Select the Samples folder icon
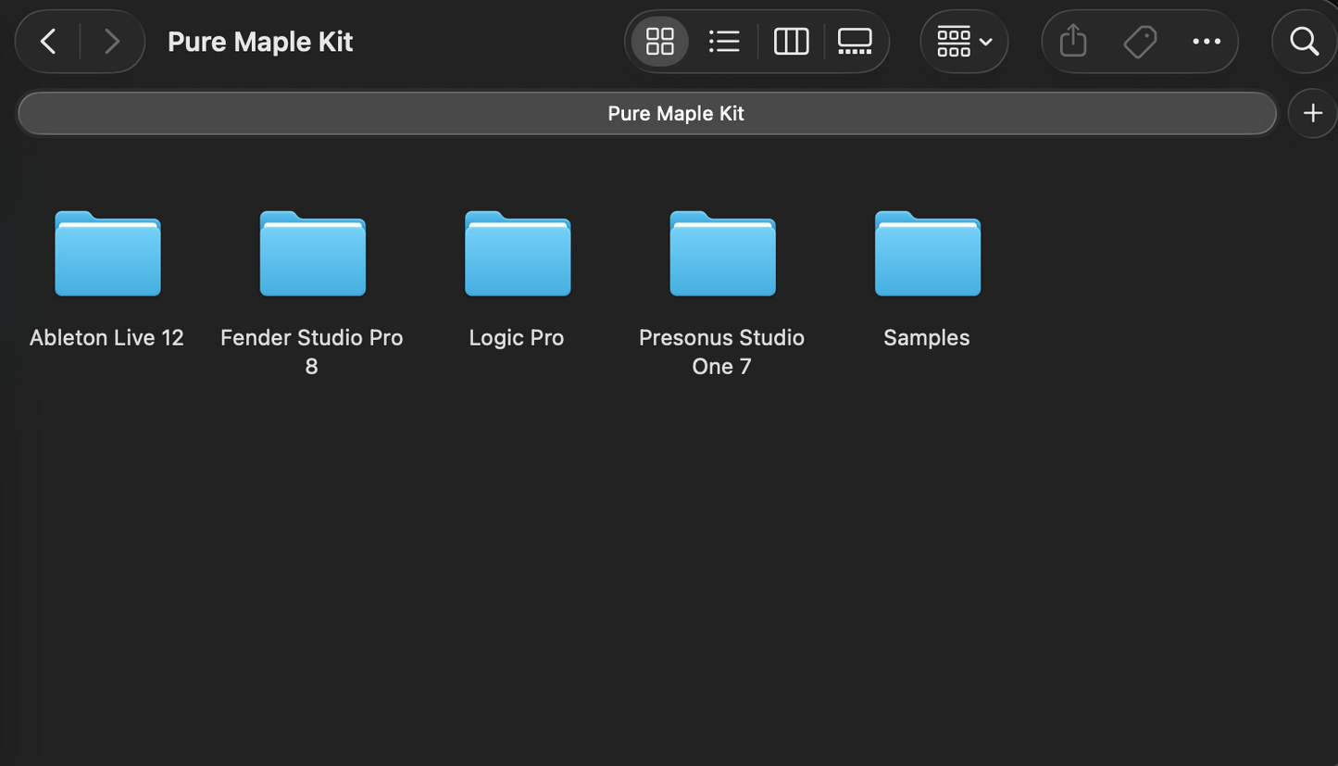Screen dimensions: 1338x766 click(927, 254)
